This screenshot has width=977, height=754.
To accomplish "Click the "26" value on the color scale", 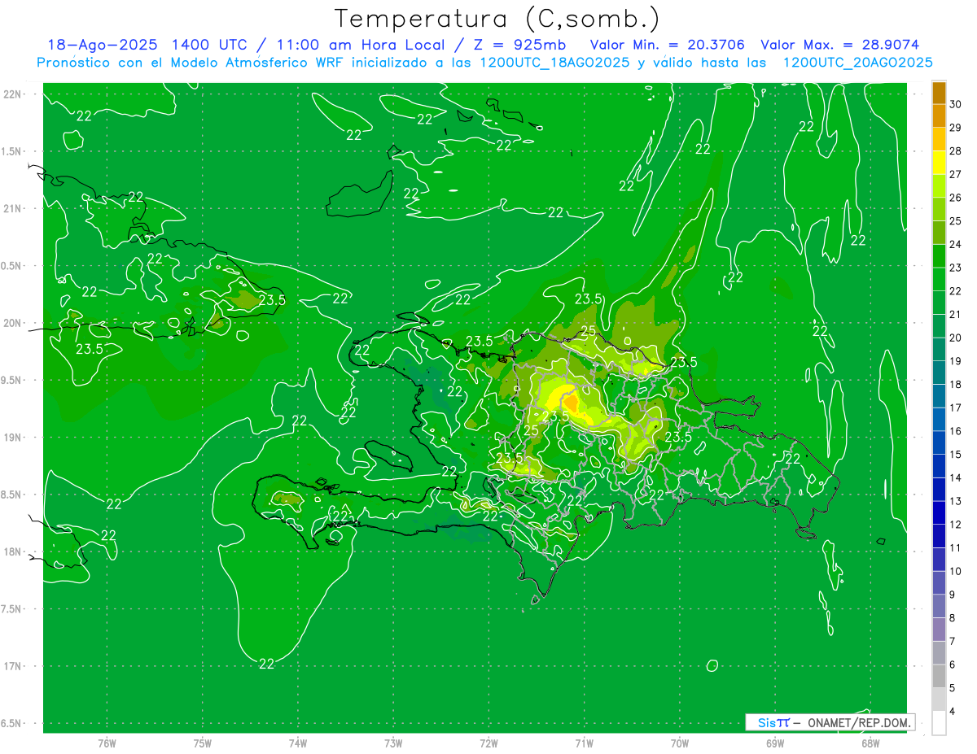I will tap(956, 198).
